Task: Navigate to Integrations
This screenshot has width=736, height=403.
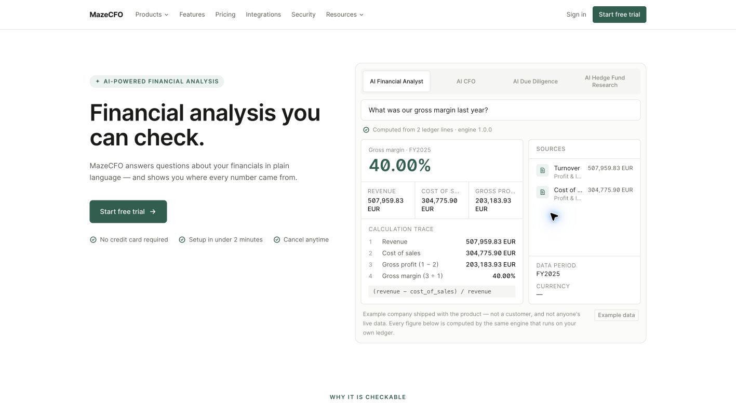Action: tap(263, 15)
